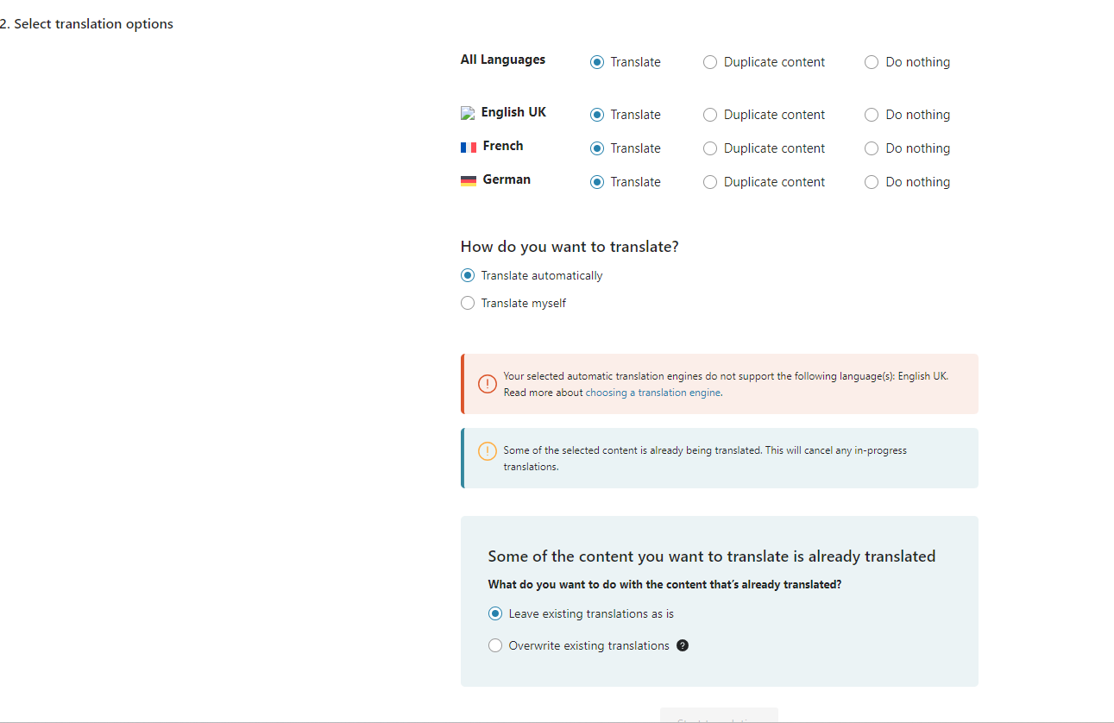The height and width of the screenshot is (723, 1114).
Task: Select Leave existing translations as is
Action: click(x=495, y=614)
